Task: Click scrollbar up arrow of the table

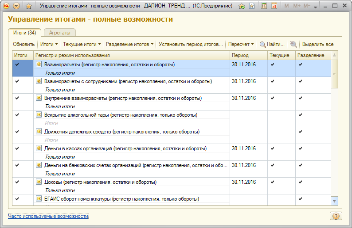Action: pyautogui.click(x=335, y=55)
